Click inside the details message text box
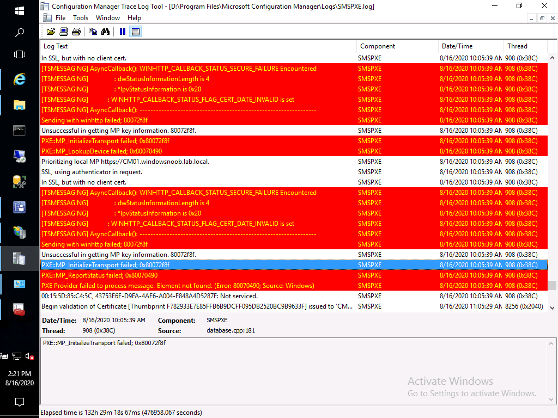 tap(294, 371)
